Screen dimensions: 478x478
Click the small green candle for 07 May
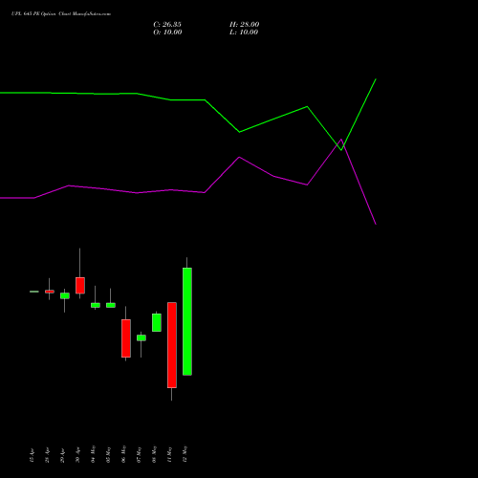click(141, 337)
